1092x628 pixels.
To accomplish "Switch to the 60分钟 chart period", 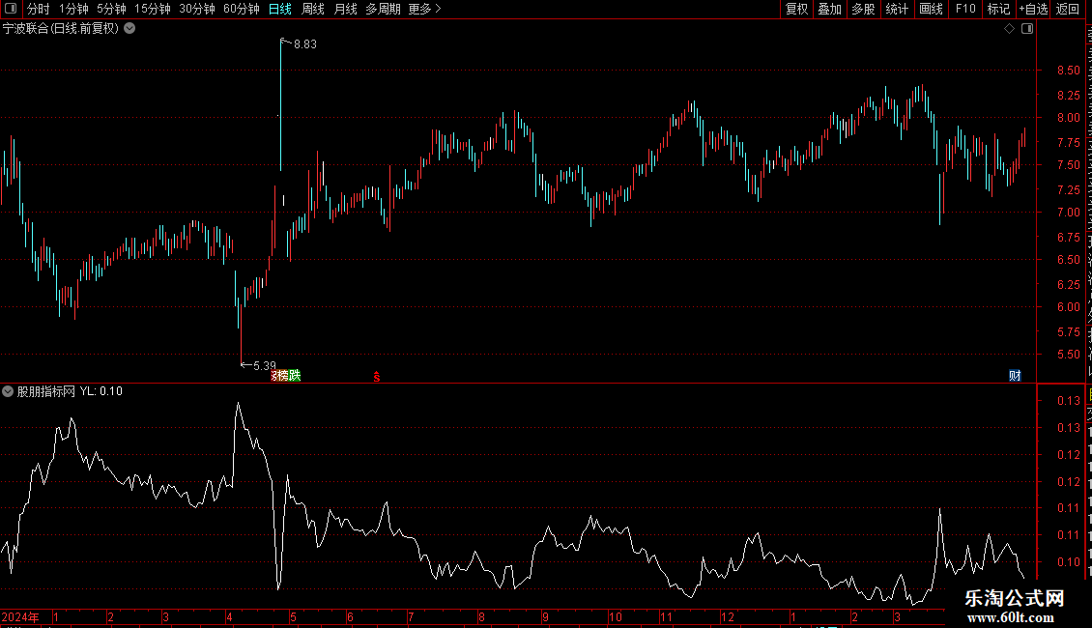I will click(x=242, y=9).
